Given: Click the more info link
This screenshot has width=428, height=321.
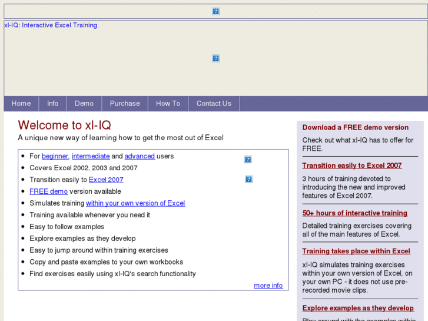Looking at the screenshot, I should pos(268,286).
